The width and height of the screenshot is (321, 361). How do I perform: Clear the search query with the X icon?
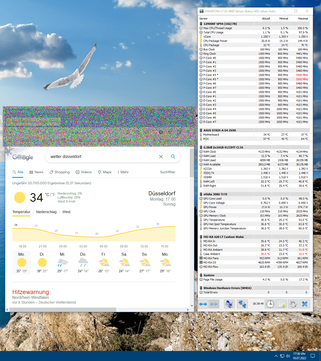tap(161, 157)
